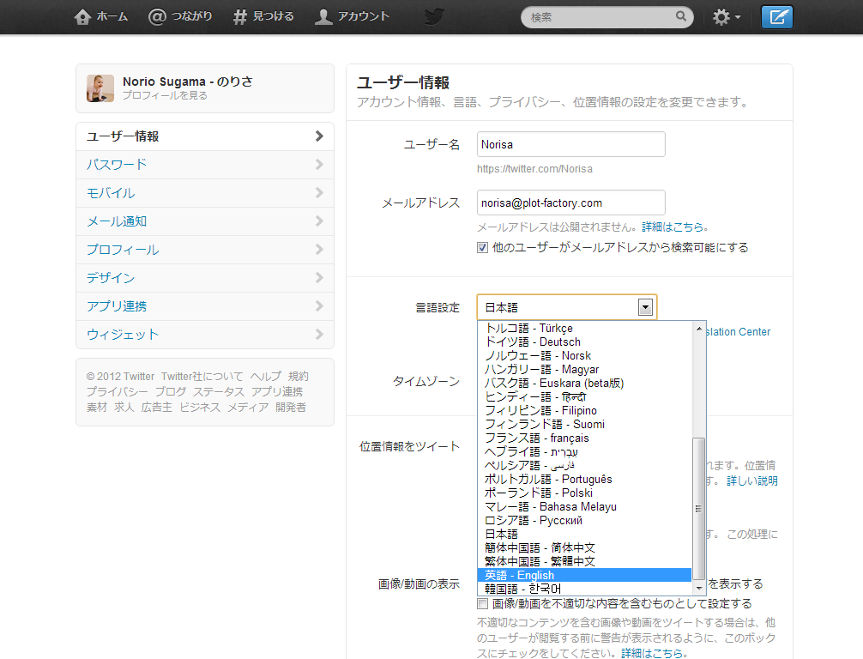Viewport: 863px width, 659px height.
Task: Open the デザイン settings section
Action: pos(205,278)
